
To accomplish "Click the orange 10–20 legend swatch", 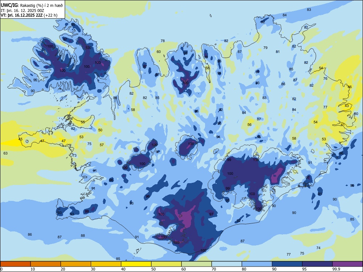I will [x=46, y=264].
